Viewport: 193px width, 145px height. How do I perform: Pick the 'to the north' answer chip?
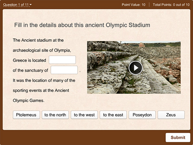pos(55,115)
